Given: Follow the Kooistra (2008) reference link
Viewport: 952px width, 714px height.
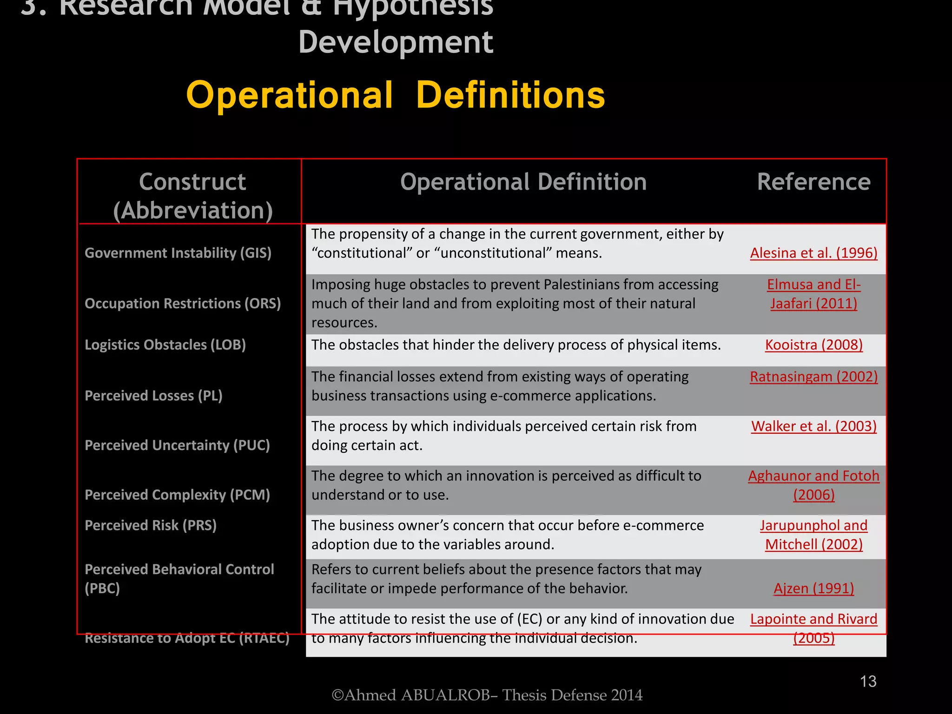Looking at the screenshot, I should click(x=813, y=345).
